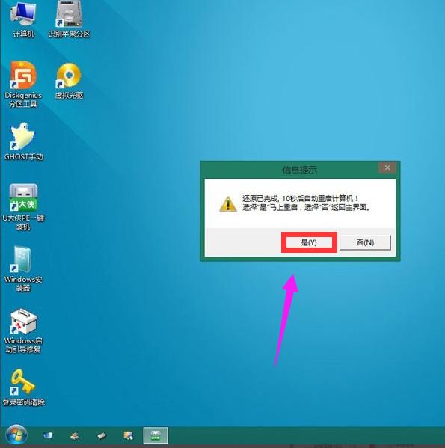445x448 pixels.
Task: Click the first taskbar icon beside Start
Action: (48, 435)
